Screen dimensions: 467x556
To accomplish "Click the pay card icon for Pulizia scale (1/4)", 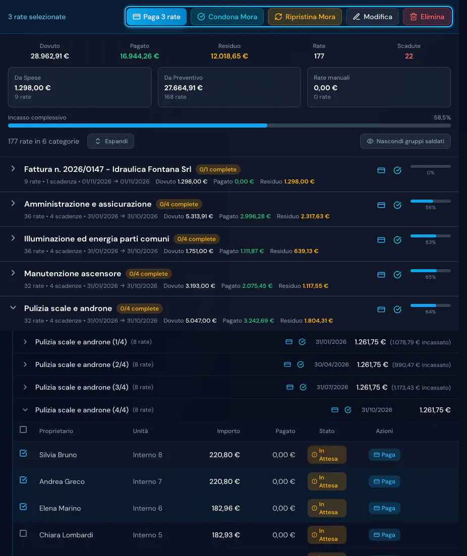I will (289, 342).
